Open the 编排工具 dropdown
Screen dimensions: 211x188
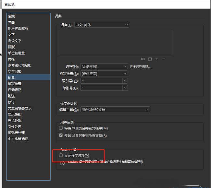click(x=115, y=110)
